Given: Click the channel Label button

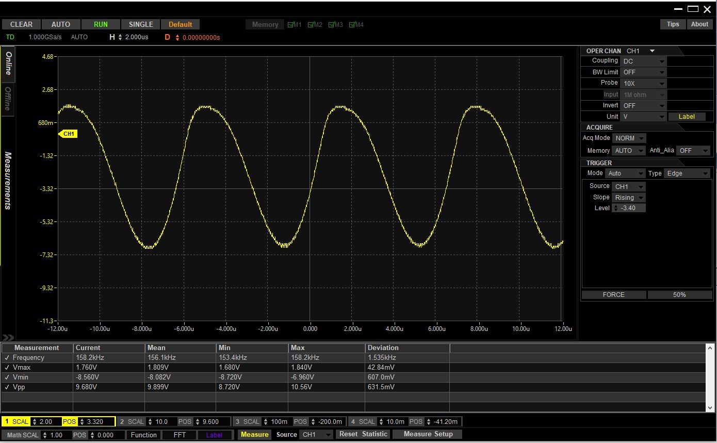Looking at the screenshot, I should 687,117.
